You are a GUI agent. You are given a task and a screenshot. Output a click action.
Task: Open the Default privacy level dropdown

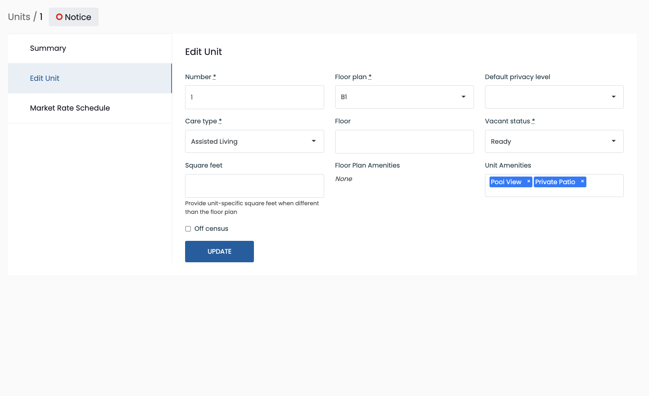[554, 97]
